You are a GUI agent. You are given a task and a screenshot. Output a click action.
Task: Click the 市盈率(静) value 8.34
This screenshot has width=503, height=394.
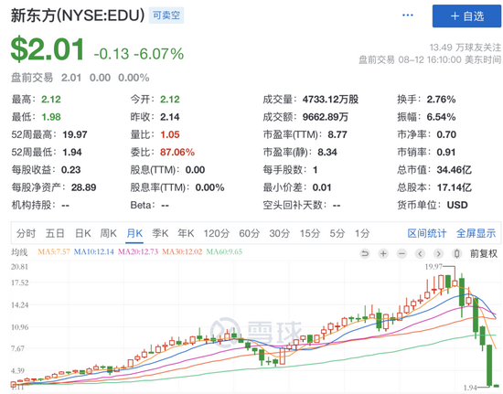tap(327, 152)
